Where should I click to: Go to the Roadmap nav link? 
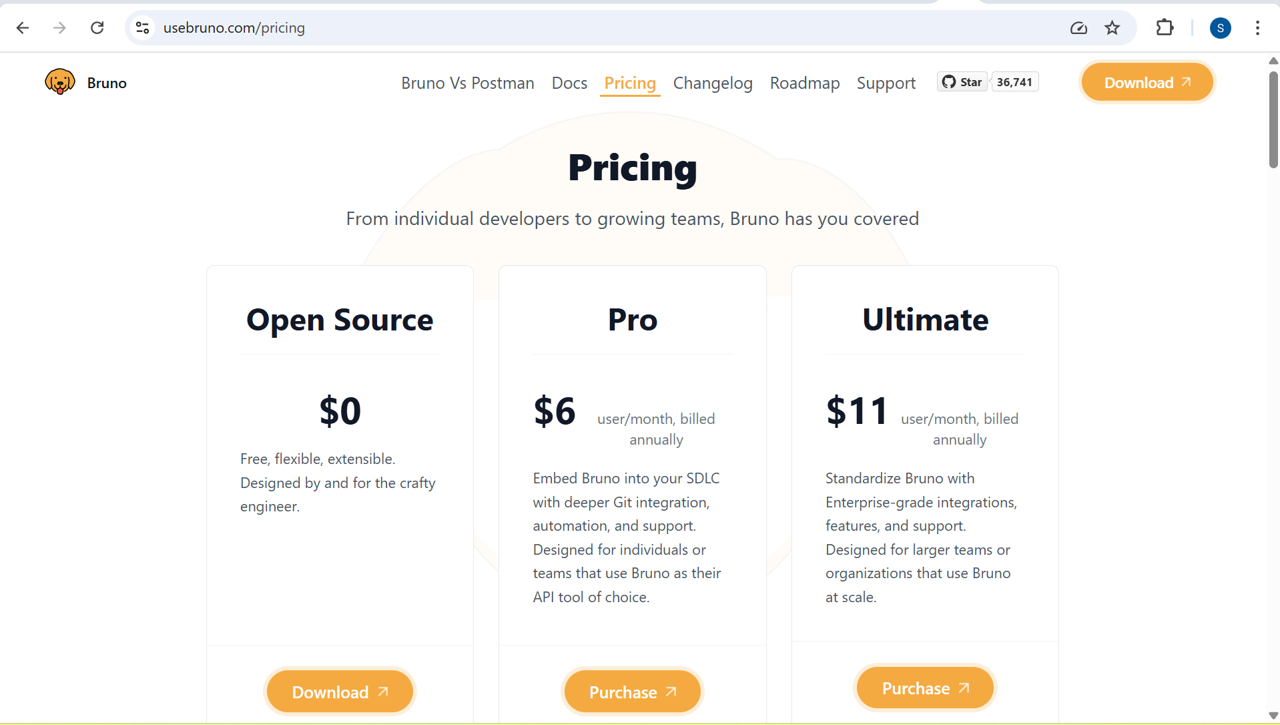pos(805,83)
